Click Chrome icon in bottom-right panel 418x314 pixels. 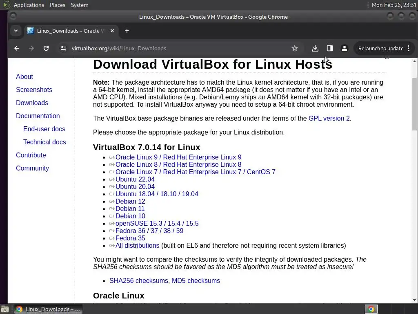point(371,309)
